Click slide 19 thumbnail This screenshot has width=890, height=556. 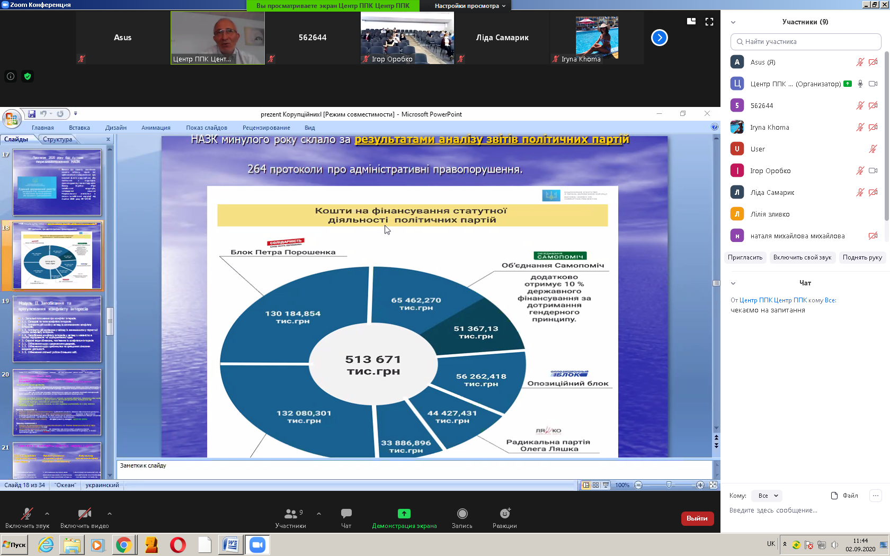click(x=57, y=329)
